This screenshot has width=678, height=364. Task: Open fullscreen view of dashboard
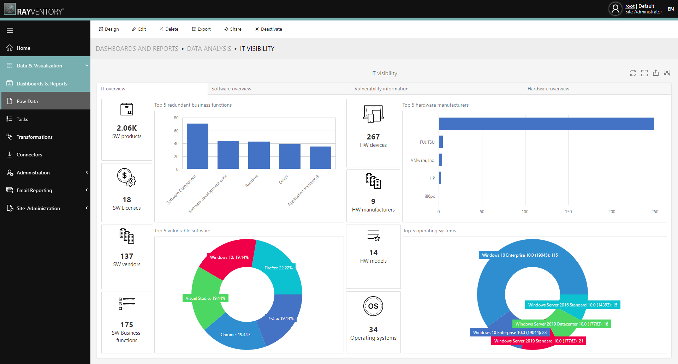(644, 73)
